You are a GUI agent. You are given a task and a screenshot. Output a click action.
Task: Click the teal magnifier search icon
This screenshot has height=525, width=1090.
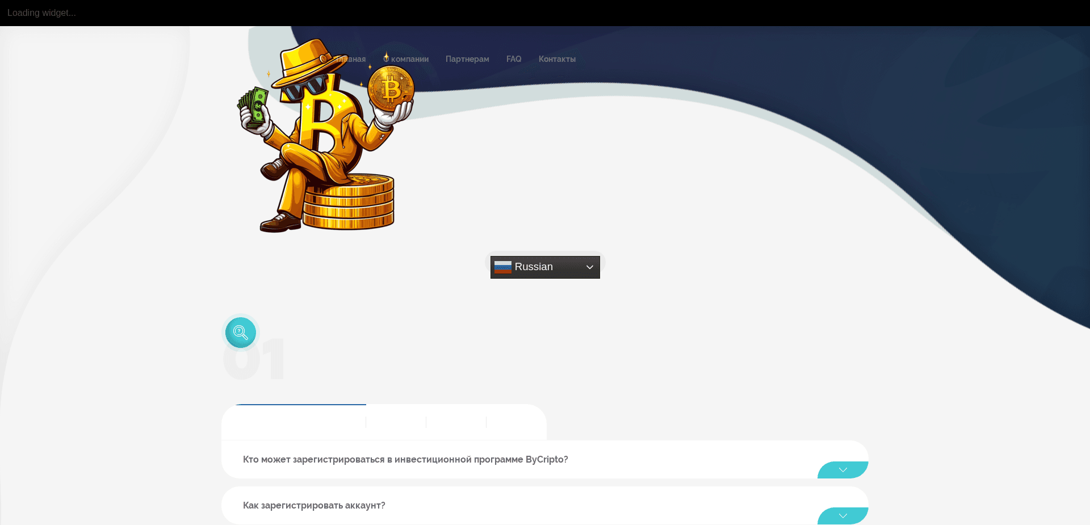point(240,333)
